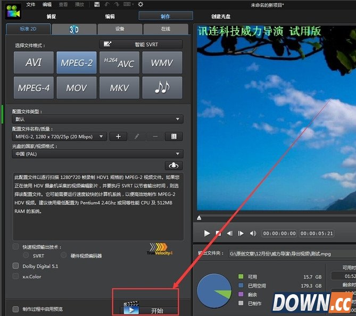Select the 在线 online tab
This screenshot has height=316, width=356.
click(165, 29)
